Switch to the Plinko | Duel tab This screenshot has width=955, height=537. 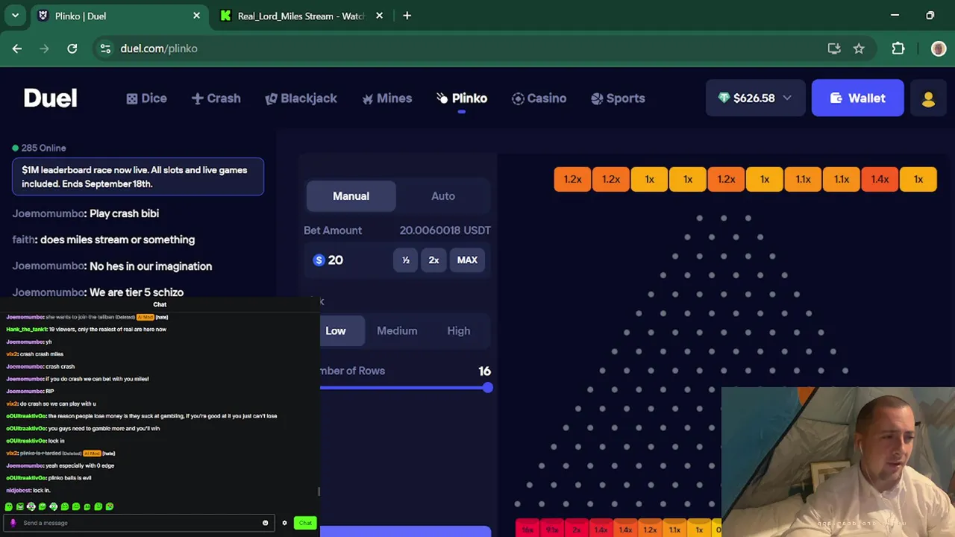[x=119, y=16]
